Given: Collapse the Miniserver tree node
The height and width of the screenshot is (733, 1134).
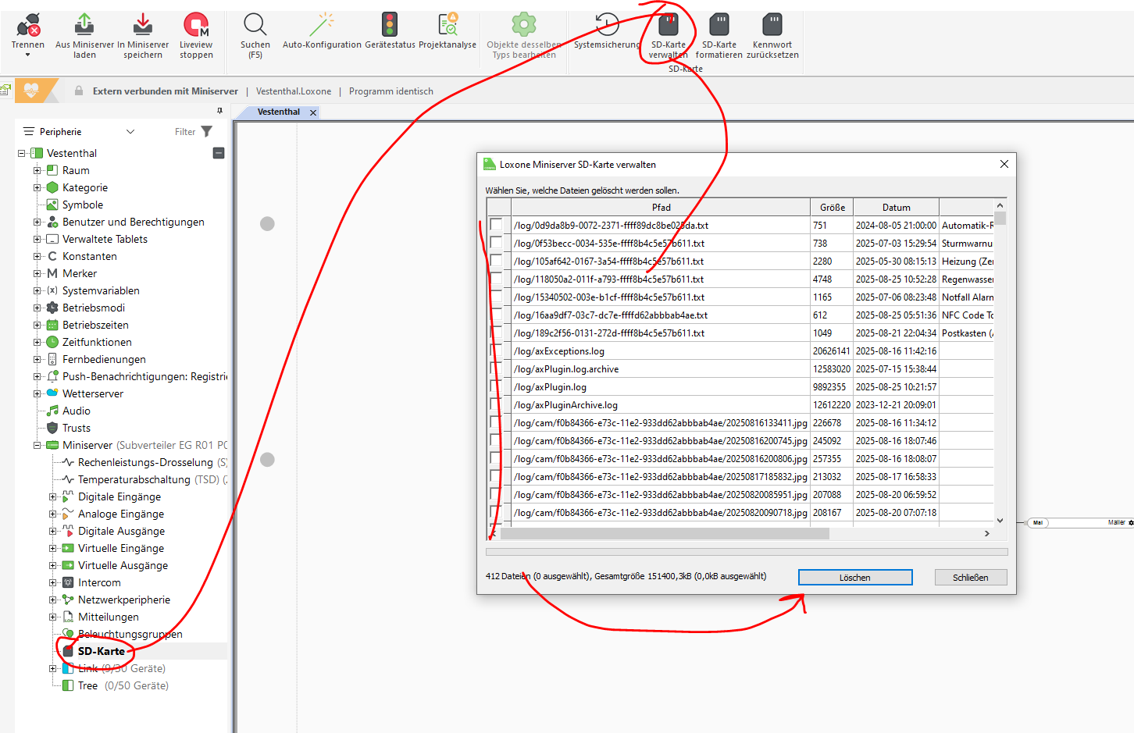Looking at the screenshot, I should pos(37,445).
